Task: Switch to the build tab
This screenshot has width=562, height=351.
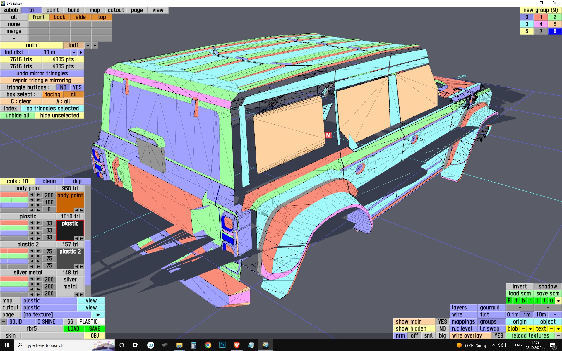Action: tap(73, 10)
